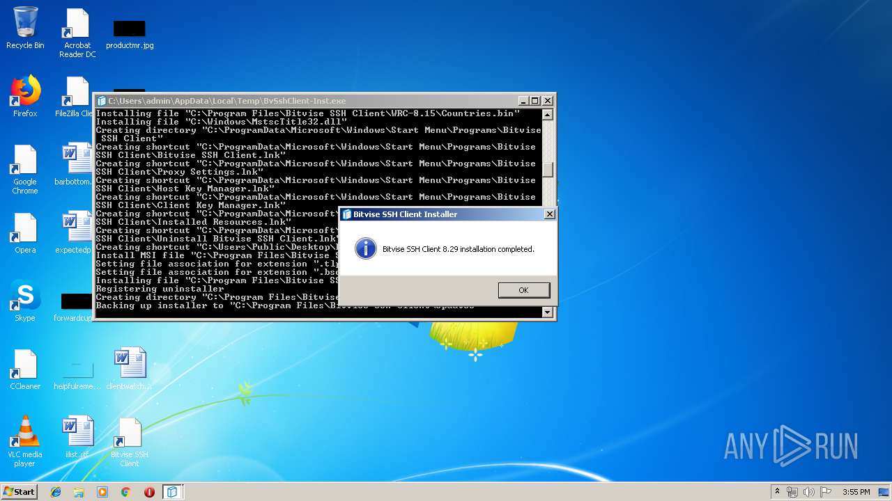The image size is (892, 501).
Task: Open network status tray icon
Action: pos(792,492)
